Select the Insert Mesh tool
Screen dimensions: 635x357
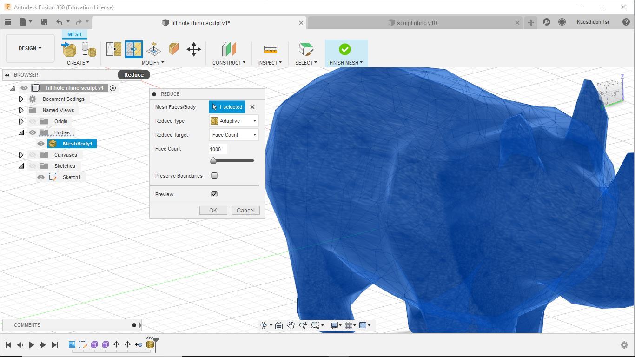(x=69, y=49)
